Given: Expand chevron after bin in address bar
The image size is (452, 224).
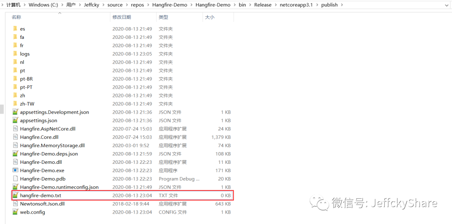Looking at the screenshot, I should tap(250, 5).
